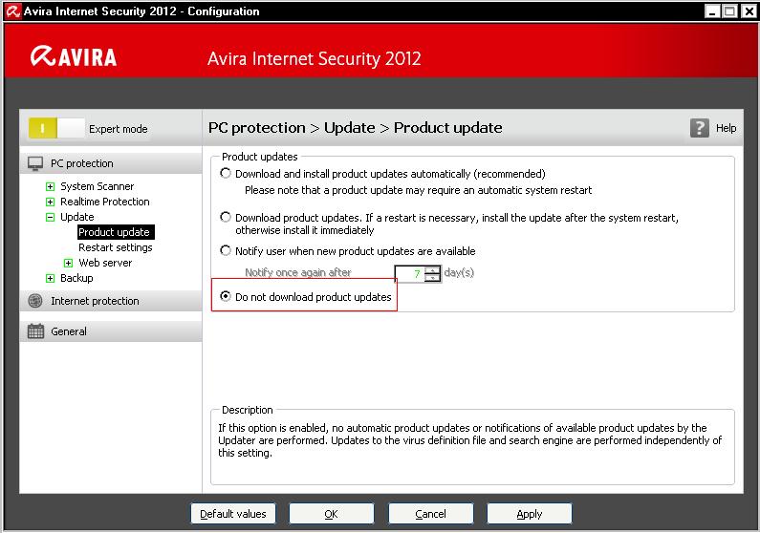Screen dimensions: 760x533
Task: Click the PC protection monitor icon
Action: [x=35, y=163]
